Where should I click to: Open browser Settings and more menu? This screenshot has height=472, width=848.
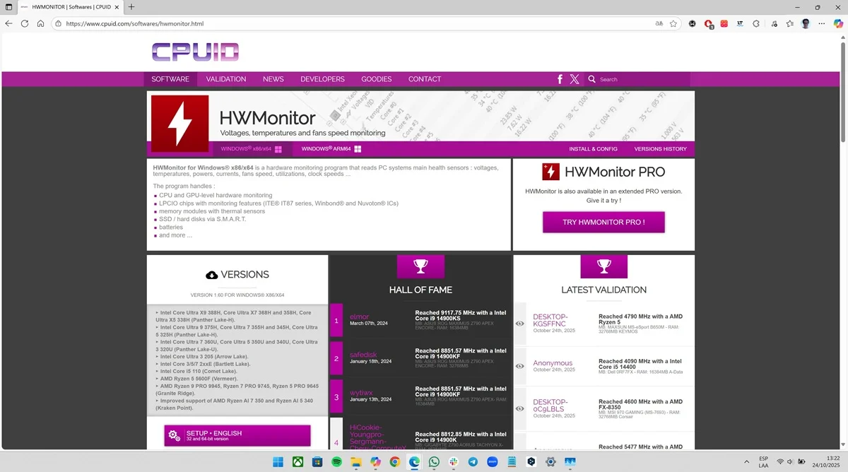click(x=822, y=23)
